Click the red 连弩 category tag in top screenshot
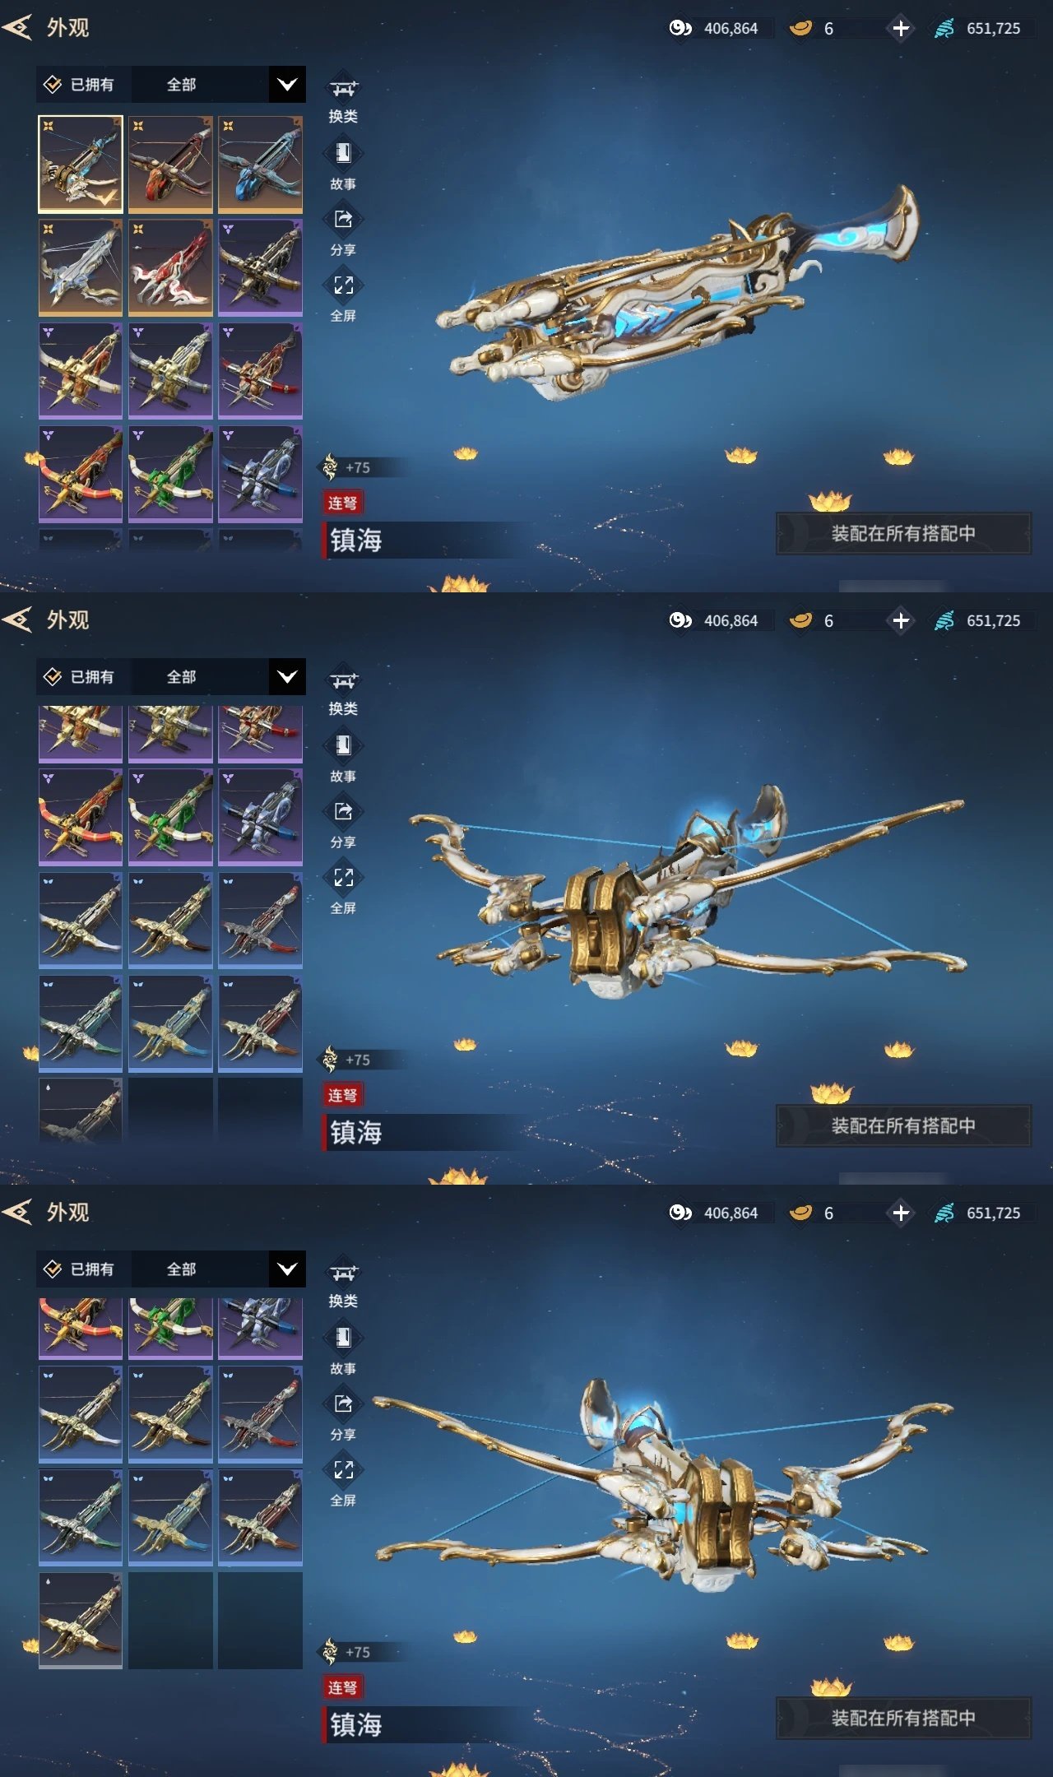 pos(342,503)
